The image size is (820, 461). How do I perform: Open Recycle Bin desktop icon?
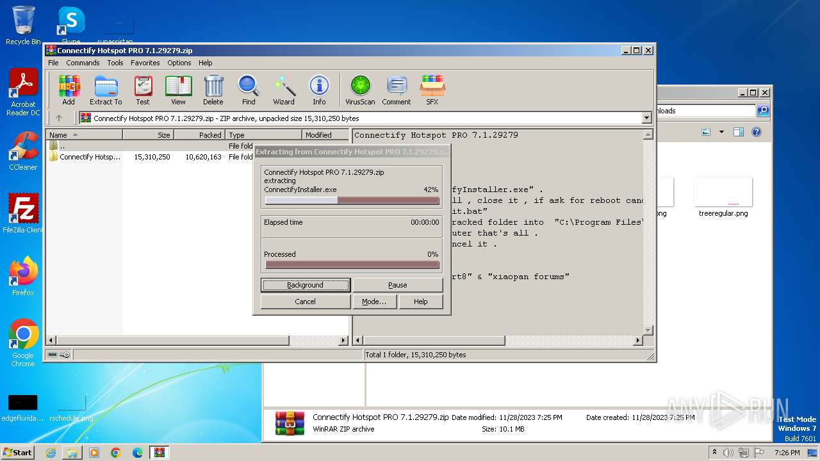23,26
